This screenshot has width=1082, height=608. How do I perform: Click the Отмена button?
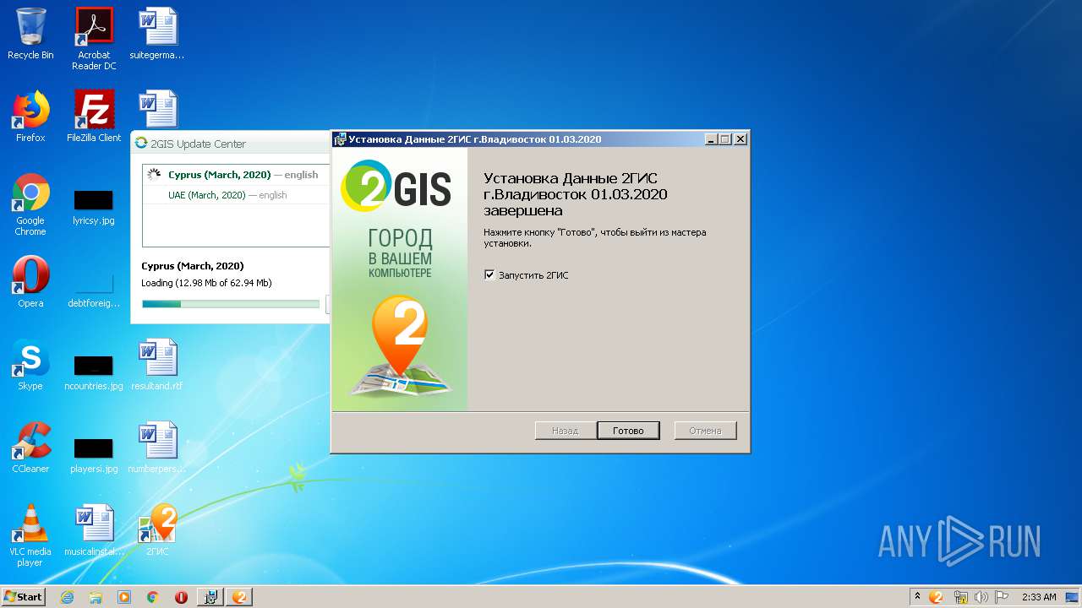(705, 431)
